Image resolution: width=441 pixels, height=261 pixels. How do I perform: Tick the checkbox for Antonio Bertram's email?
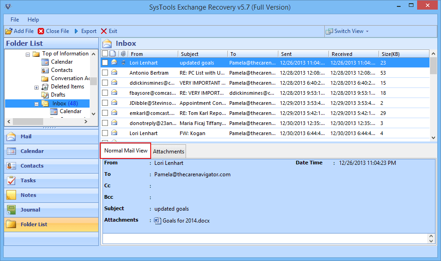click(x=105, y=73)
